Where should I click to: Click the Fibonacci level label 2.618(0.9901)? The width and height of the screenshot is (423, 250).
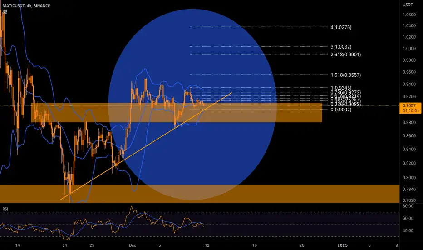coord(345,55)
